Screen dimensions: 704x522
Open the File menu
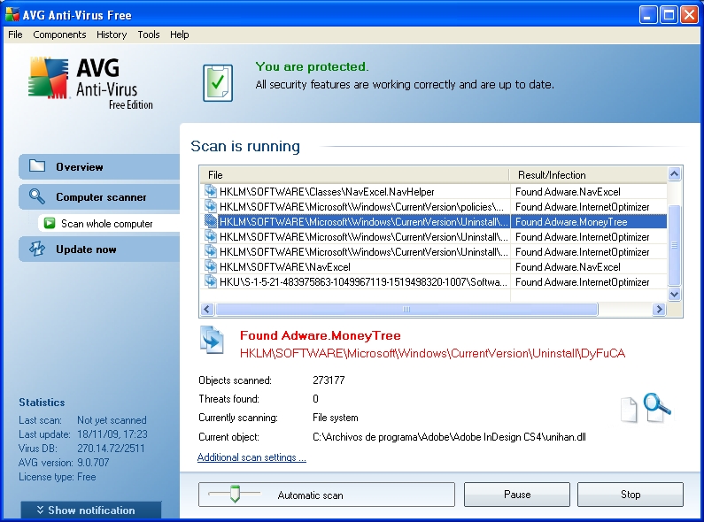(x=15, y=35)
